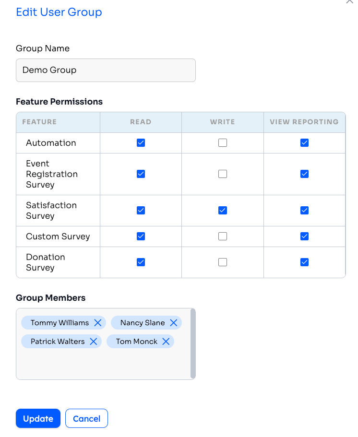Enable Write permission for Donation Survey
The height and width of the screenshot is (437, 358).
pos(223,262)
